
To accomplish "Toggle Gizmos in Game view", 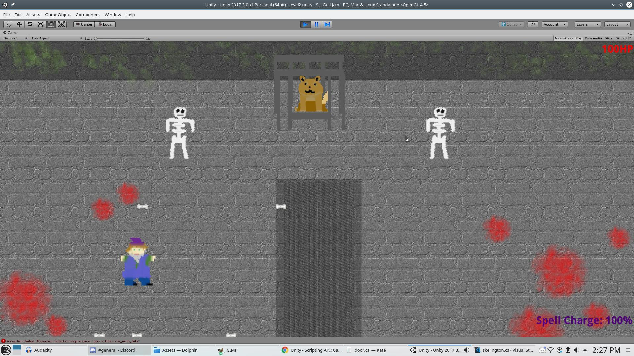I will pyautogui.click(x=621, y=38).
